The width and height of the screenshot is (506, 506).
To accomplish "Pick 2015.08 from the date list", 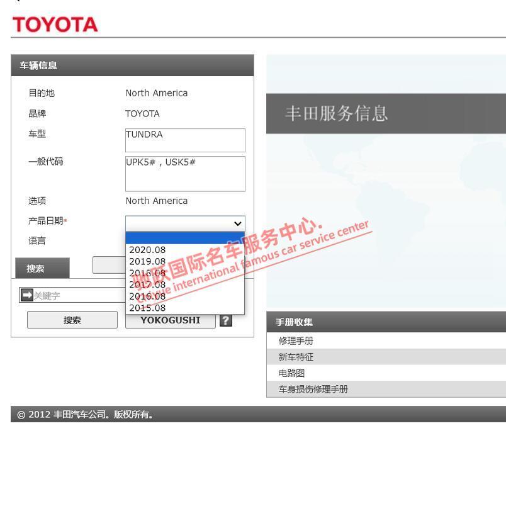I will (x=185, y=308).
